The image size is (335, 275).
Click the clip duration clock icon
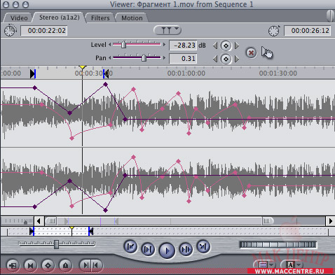[x=11, y=31]
